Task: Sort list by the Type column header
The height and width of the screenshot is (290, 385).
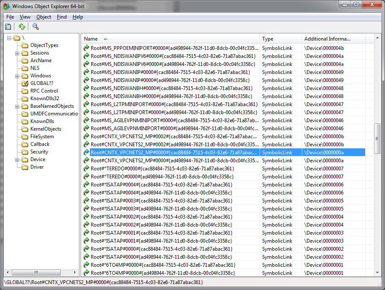Action: tap(280, 39)
